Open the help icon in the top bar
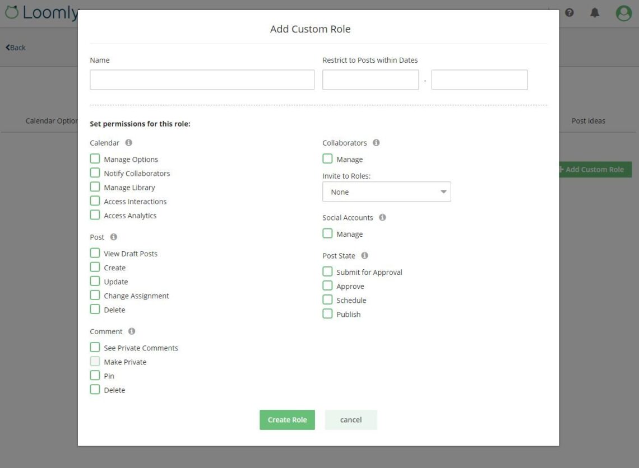 tap(569, 12)
